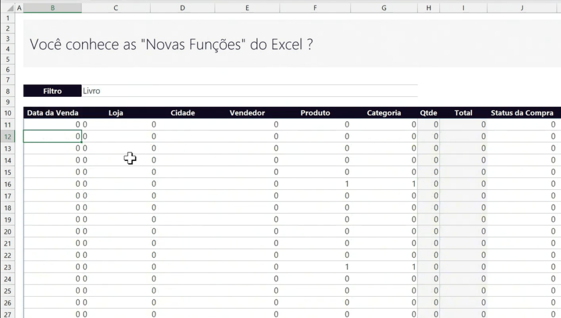Image resolution: width=561 pixels, height=318 pixels.
Task: Select column B header
Action: [x=52, y=8]
